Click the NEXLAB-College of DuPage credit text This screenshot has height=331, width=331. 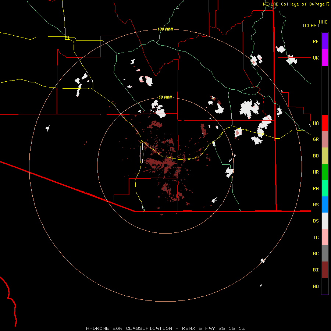coord(296,4)
